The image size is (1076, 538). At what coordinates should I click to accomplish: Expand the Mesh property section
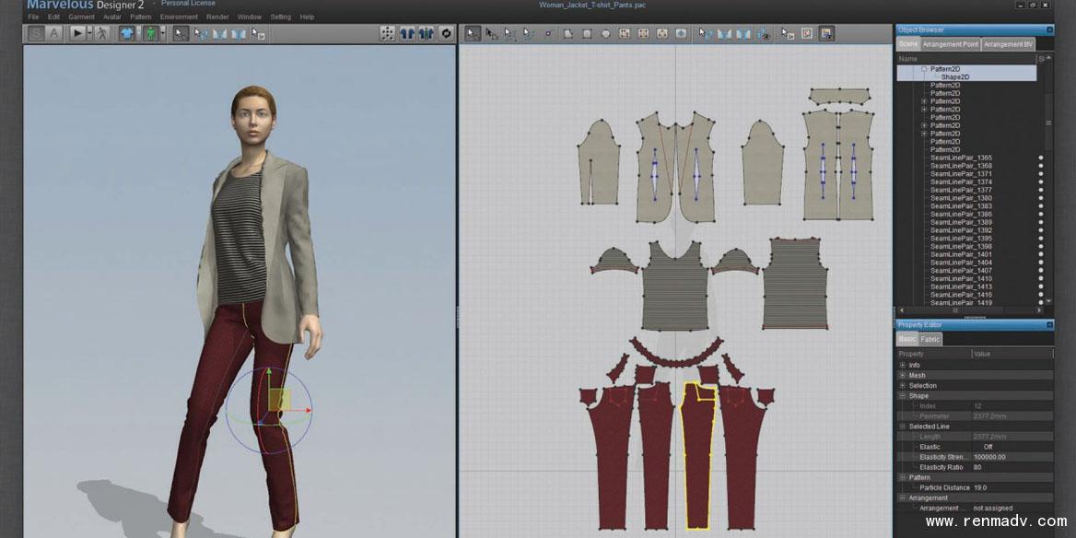903,376
